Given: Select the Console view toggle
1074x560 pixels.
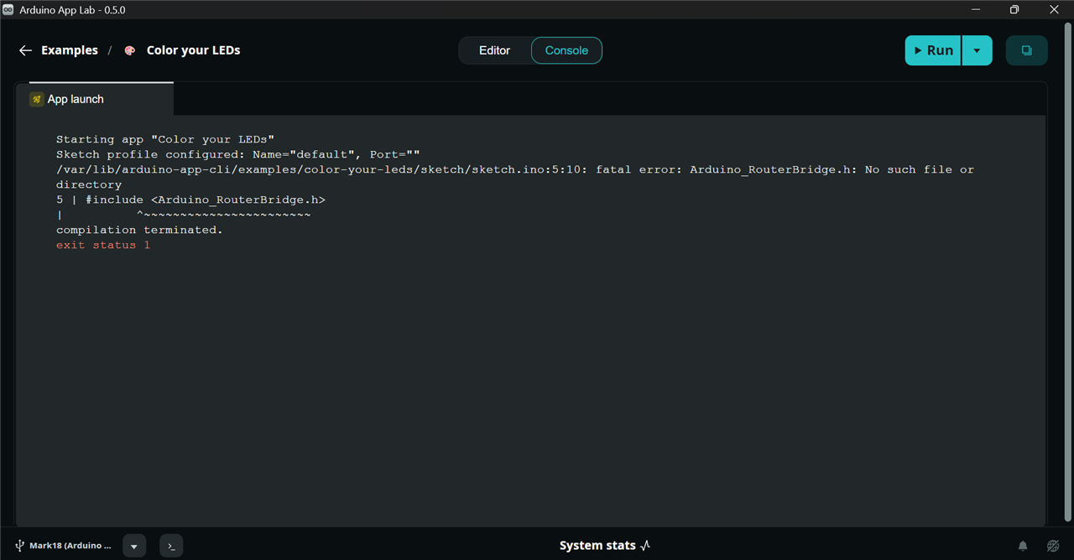Looking at the screenshot, I should (x=566, y=50).
